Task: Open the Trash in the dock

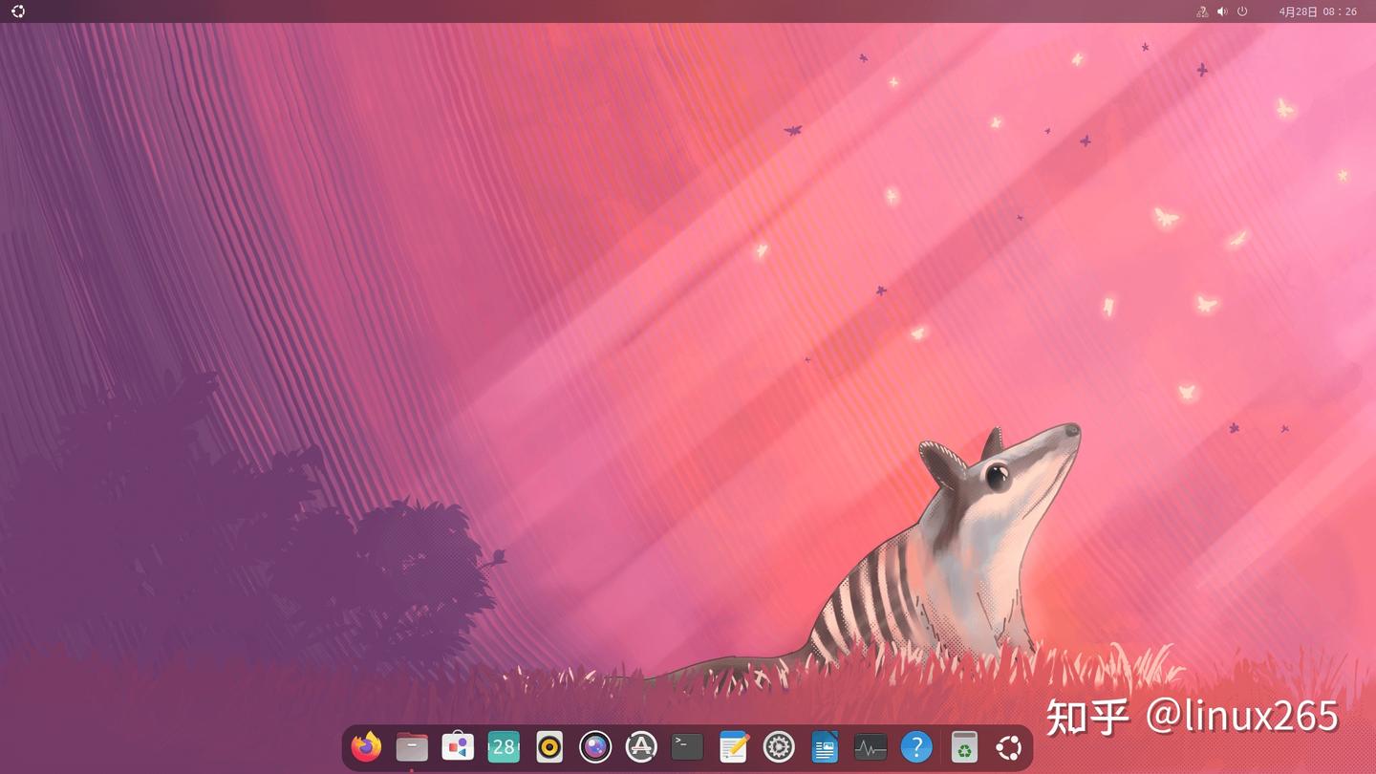Action: 964,746
